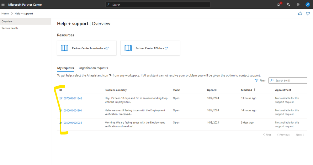Click the Filter button label
Viewport: 313px width, 165px height.
point(263,81)
